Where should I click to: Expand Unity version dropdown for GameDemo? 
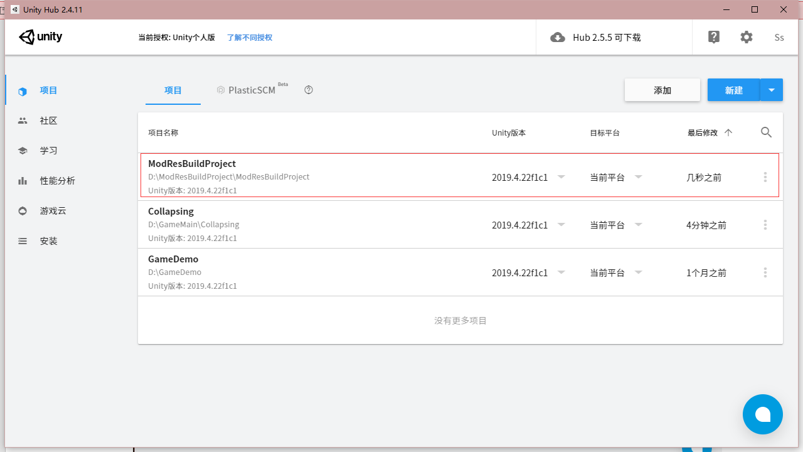(561, 272)
